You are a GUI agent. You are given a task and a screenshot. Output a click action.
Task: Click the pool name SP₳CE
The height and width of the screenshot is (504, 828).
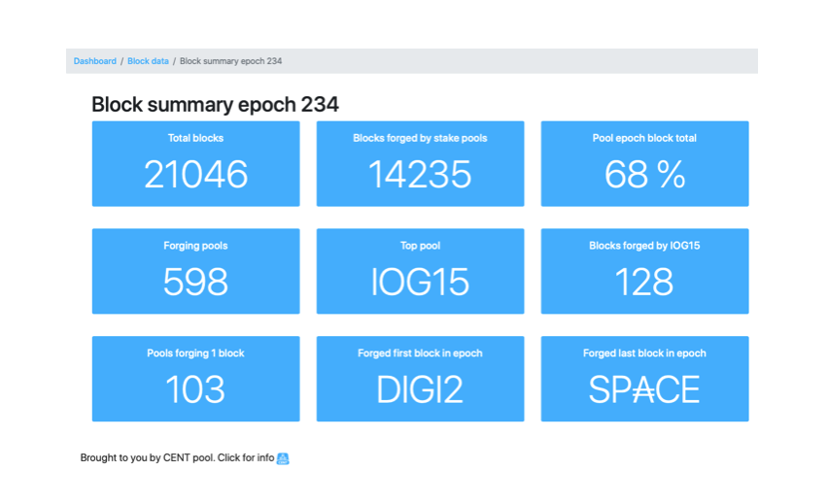click(x=644, y=390)
